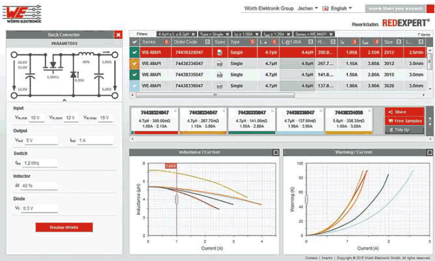The width and height of the screenshot is (435, 261).
Task: Request Free Samples
Action: [404, 121]
